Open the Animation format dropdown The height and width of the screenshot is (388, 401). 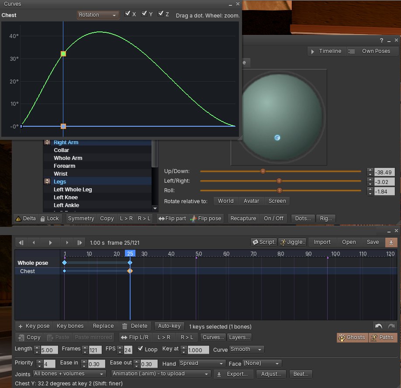coord(161,374)
